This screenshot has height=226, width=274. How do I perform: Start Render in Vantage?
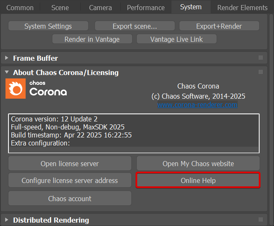[92, 39]
